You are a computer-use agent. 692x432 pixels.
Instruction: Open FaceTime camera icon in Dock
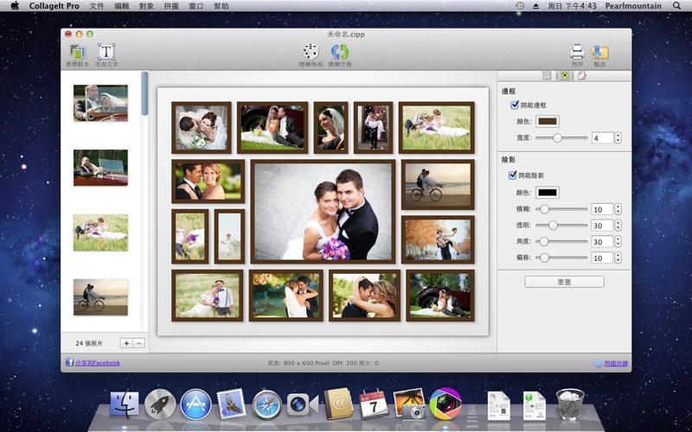pyautogui.click(x=303, y=404)
